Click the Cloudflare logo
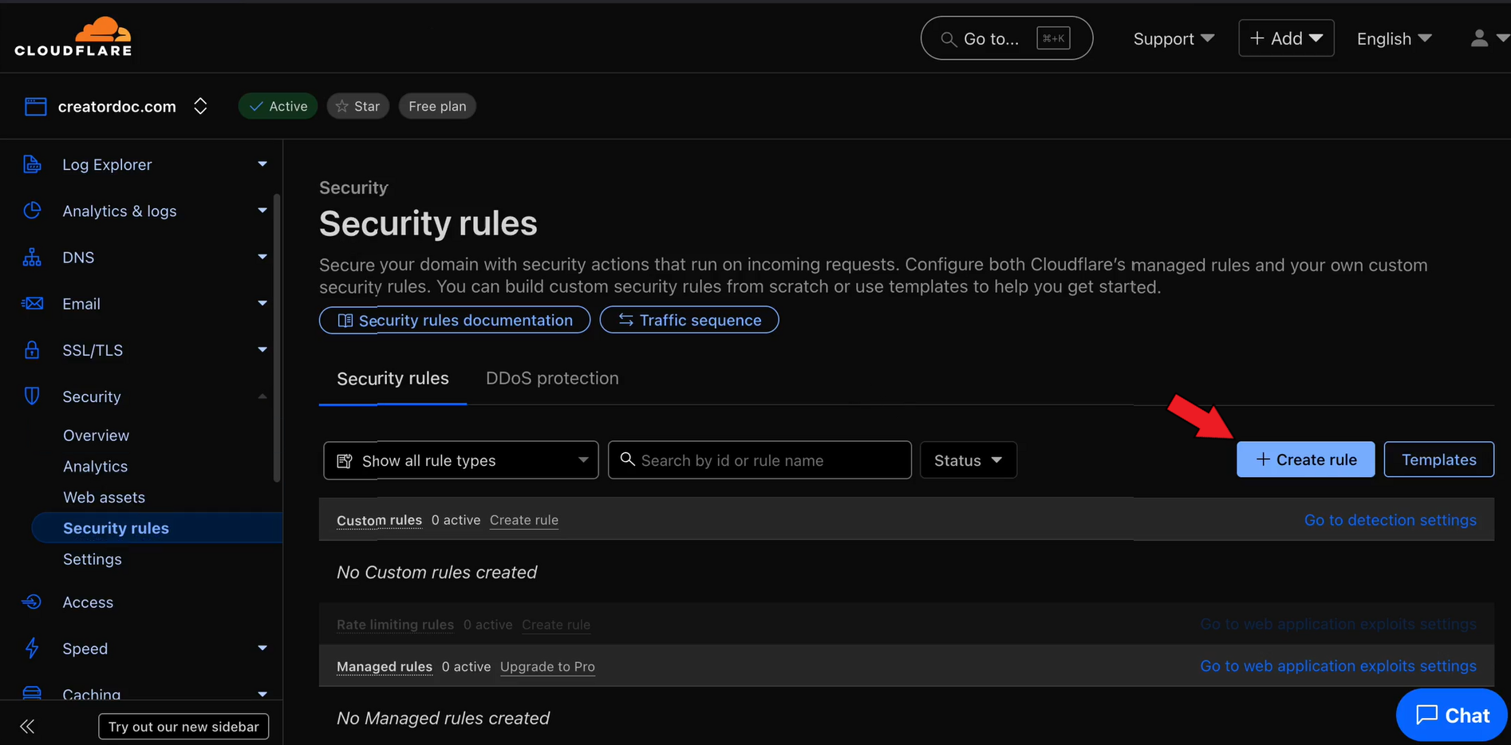The image size is (1511, 745). click(x=73, y=37)
